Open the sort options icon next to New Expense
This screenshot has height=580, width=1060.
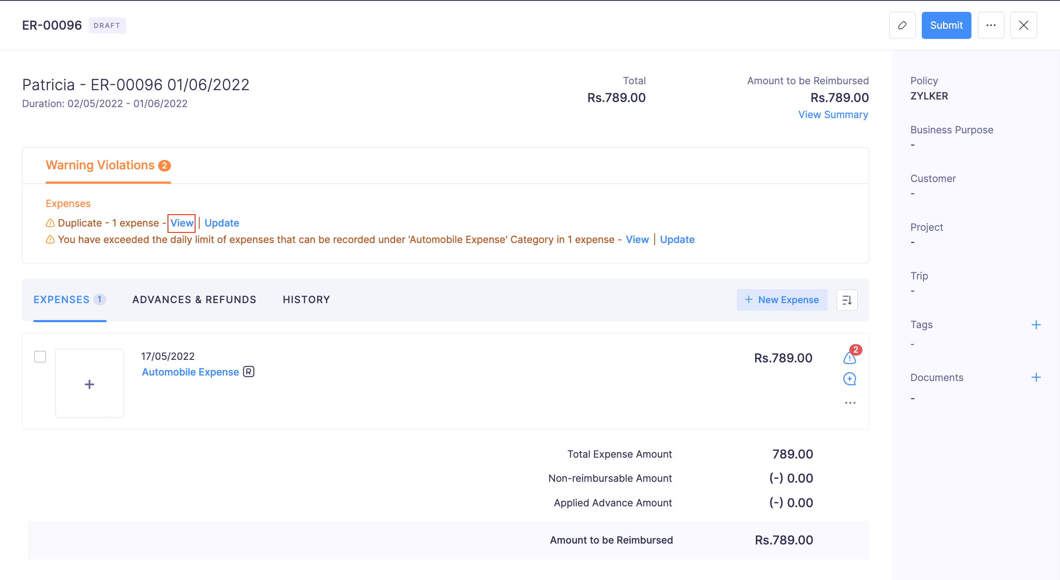coord(847,299)
